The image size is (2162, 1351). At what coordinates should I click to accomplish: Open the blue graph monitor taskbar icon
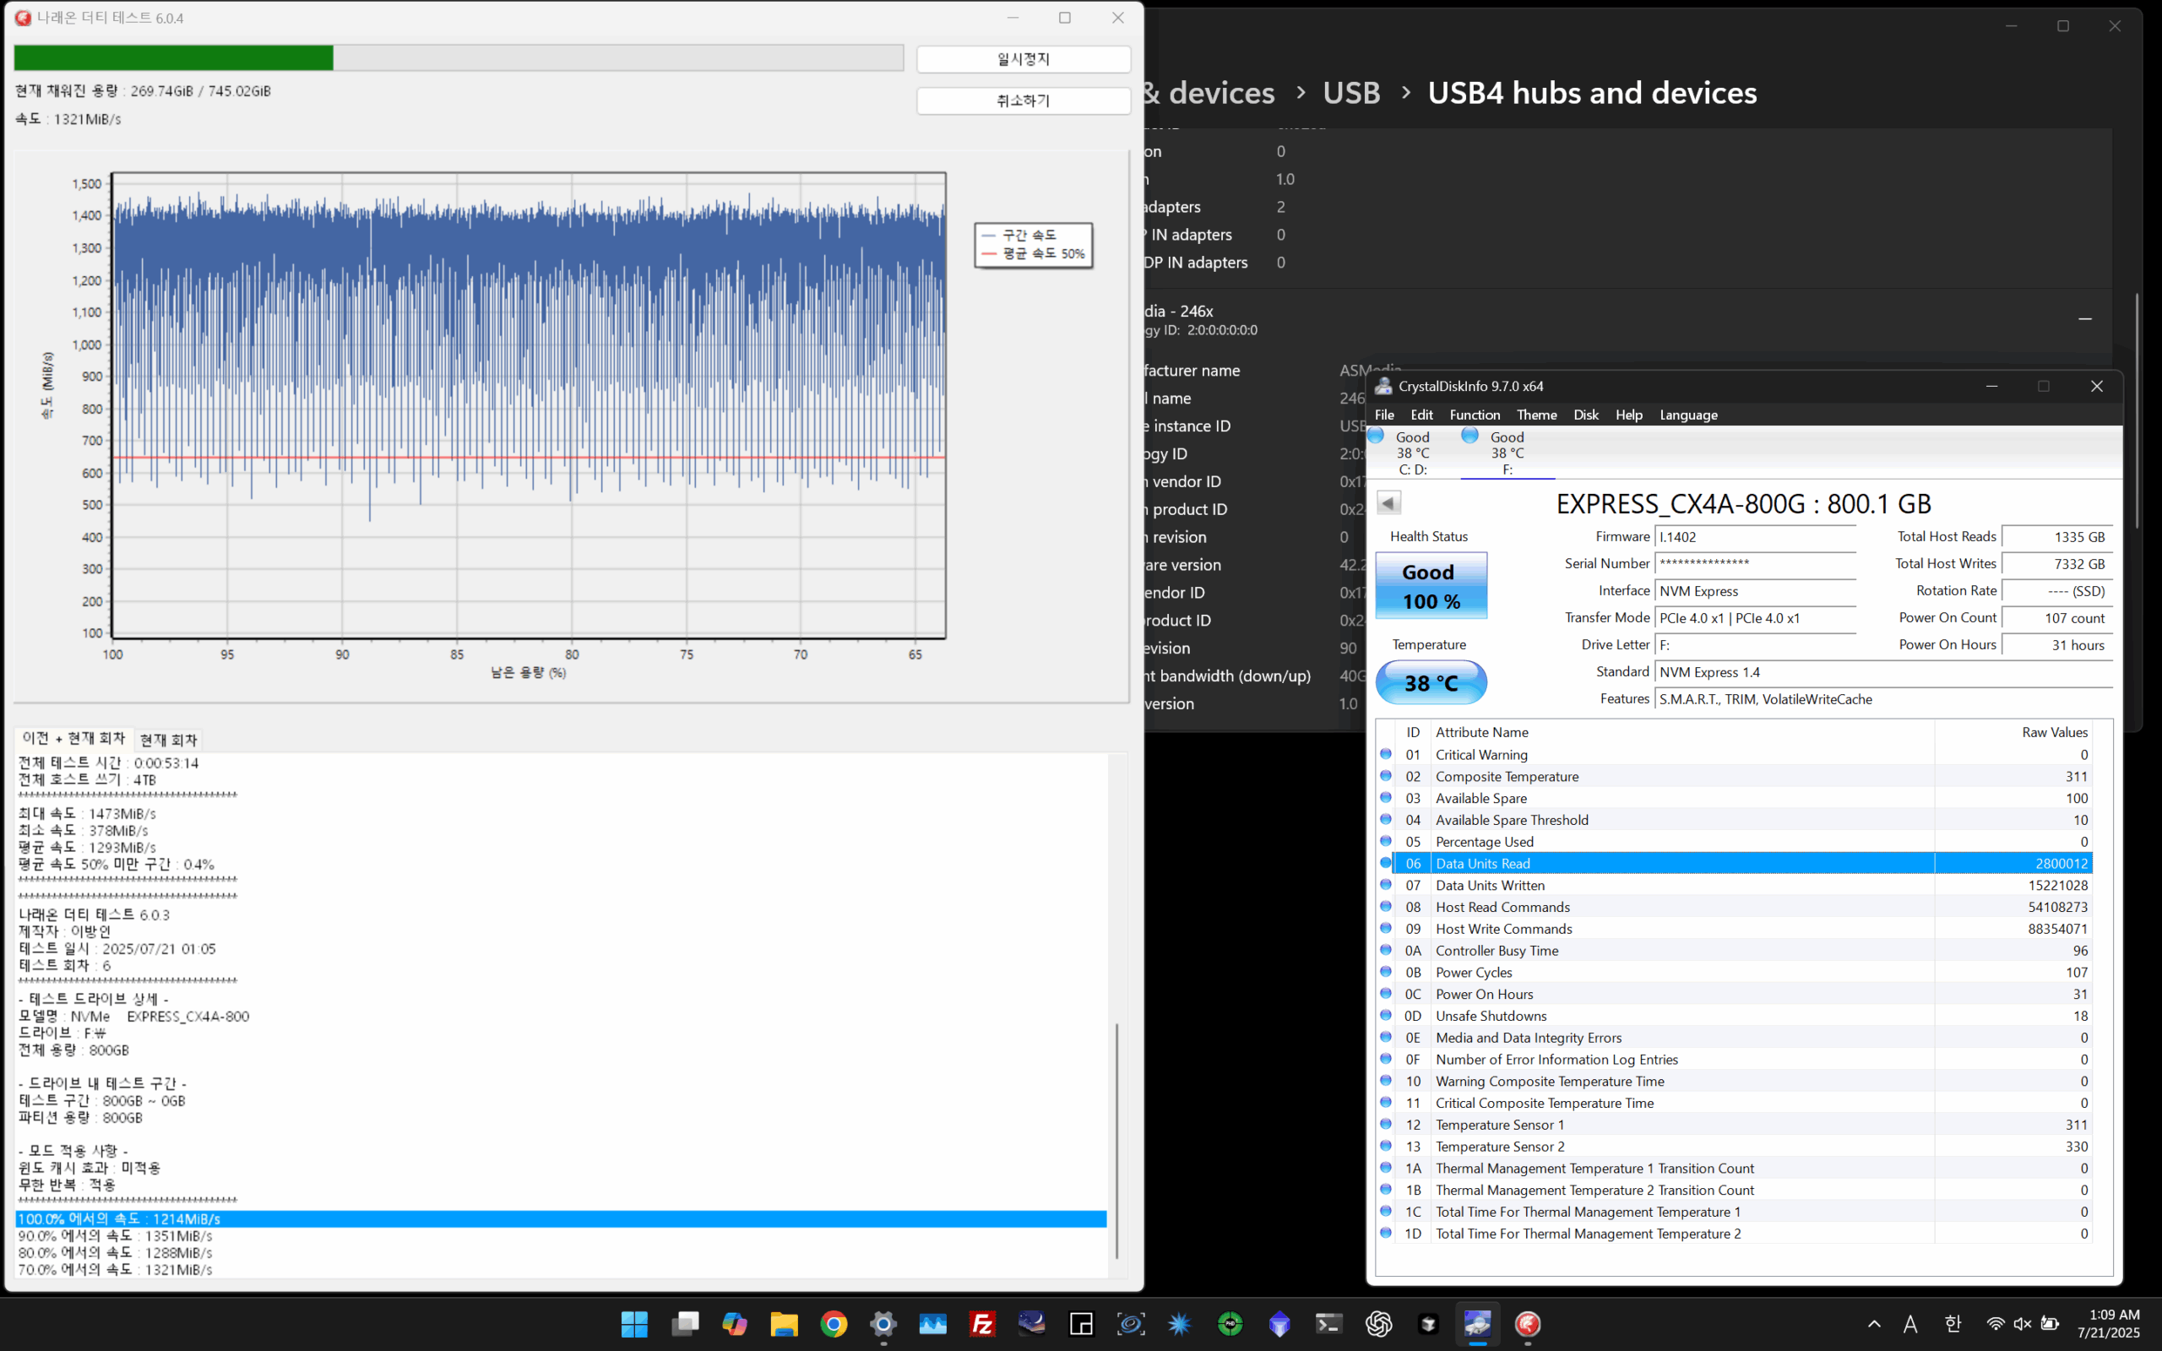point(932,1323)
